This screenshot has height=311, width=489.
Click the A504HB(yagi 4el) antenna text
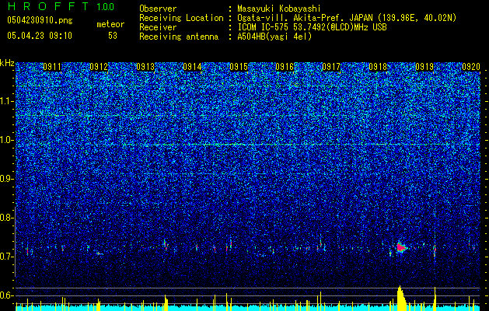[x=274, y=37]
